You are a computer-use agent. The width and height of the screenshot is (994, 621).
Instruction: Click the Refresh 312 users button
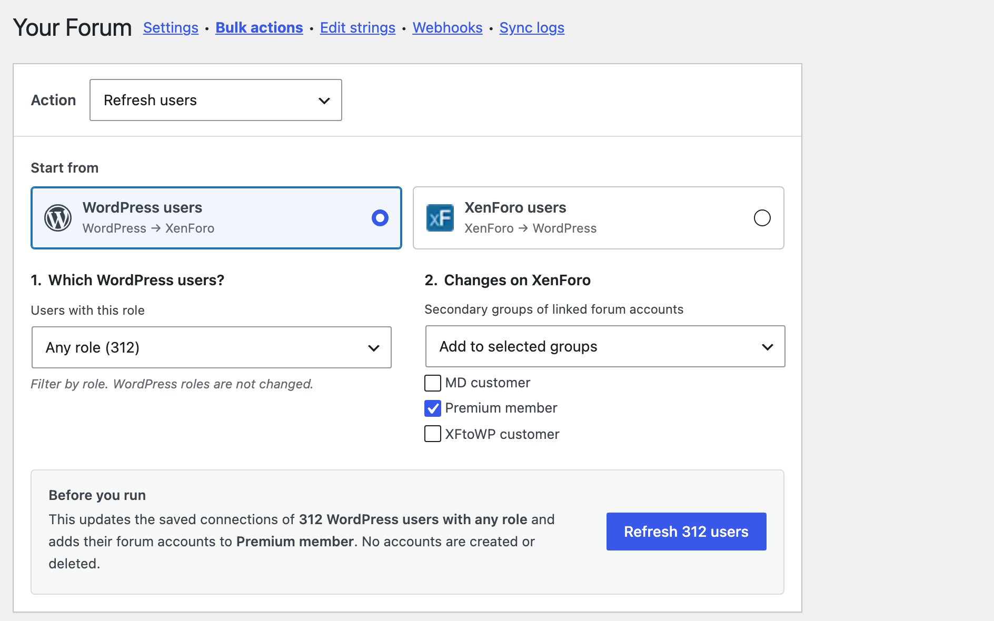tap(687, 532)
